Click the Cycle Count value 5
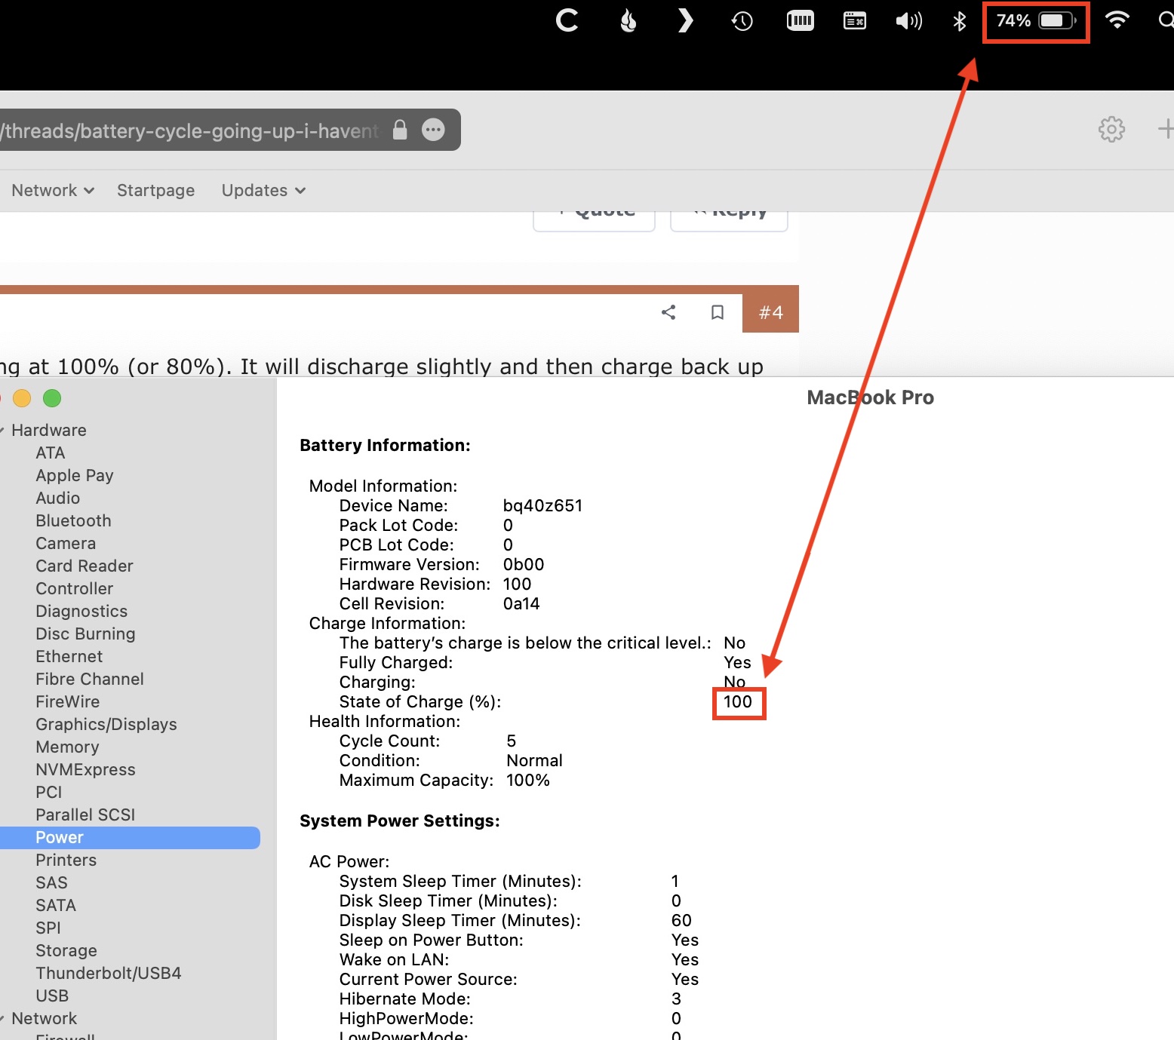Image resolution: width=1174 pixels, height=1040 pixels. coord(511,741)
